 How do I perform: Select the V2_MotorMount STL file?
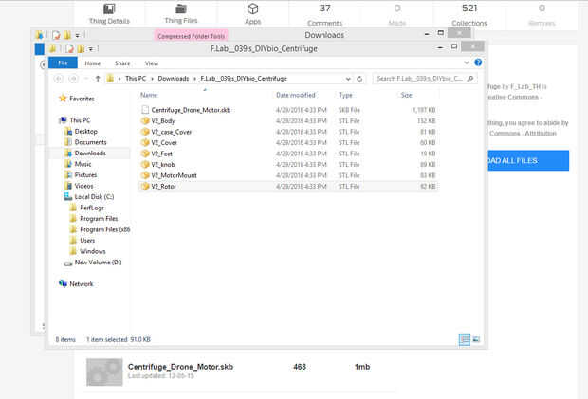pyautogui.click(x=288, y=175)
